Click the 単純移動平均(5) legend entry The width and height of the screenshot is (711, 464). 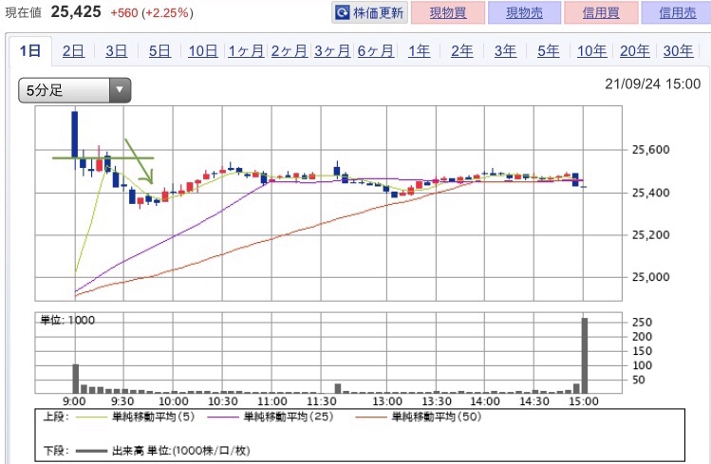(135, 417)
